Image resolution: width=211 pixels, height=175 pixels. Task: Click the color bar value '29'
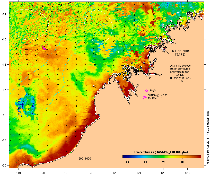coord(164,162)
